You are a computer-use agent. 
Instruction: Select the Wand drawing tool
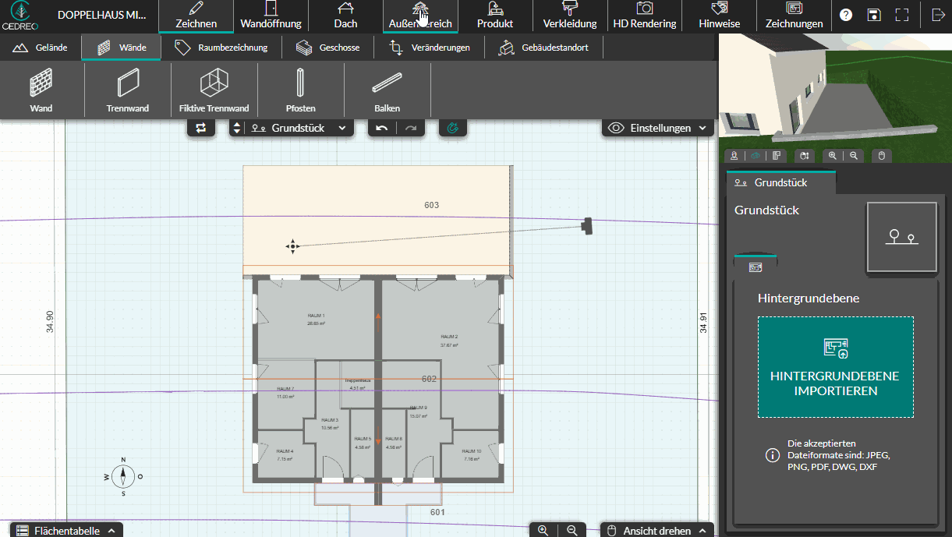click(x=41, y=90)
